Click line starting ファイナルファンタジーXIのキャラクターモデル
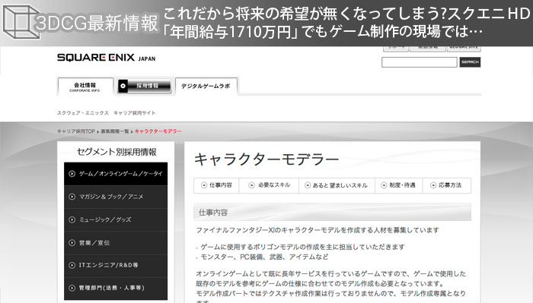 coord(318,230)
